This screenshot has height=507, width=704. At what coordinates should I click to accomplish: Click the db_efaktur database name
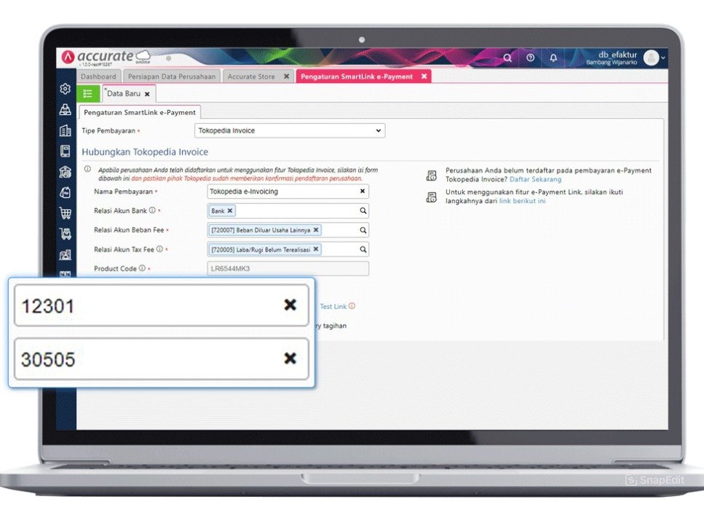[x=617, y=55]
